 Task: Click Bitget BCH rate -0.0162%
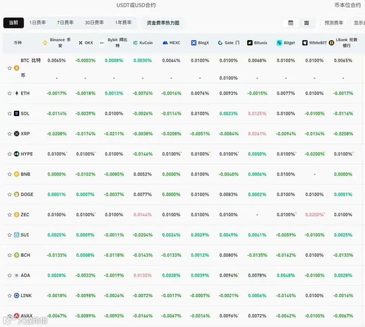point(286,255)
